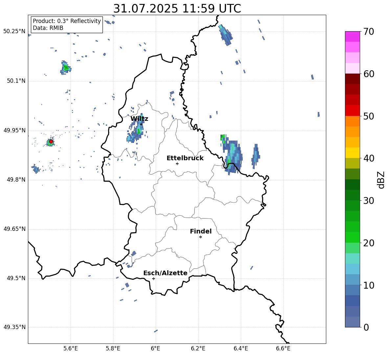389x355 pixels.
Task: Click the yellow colorbar swatch at 40 dBZ
Action: click(352, 153)
